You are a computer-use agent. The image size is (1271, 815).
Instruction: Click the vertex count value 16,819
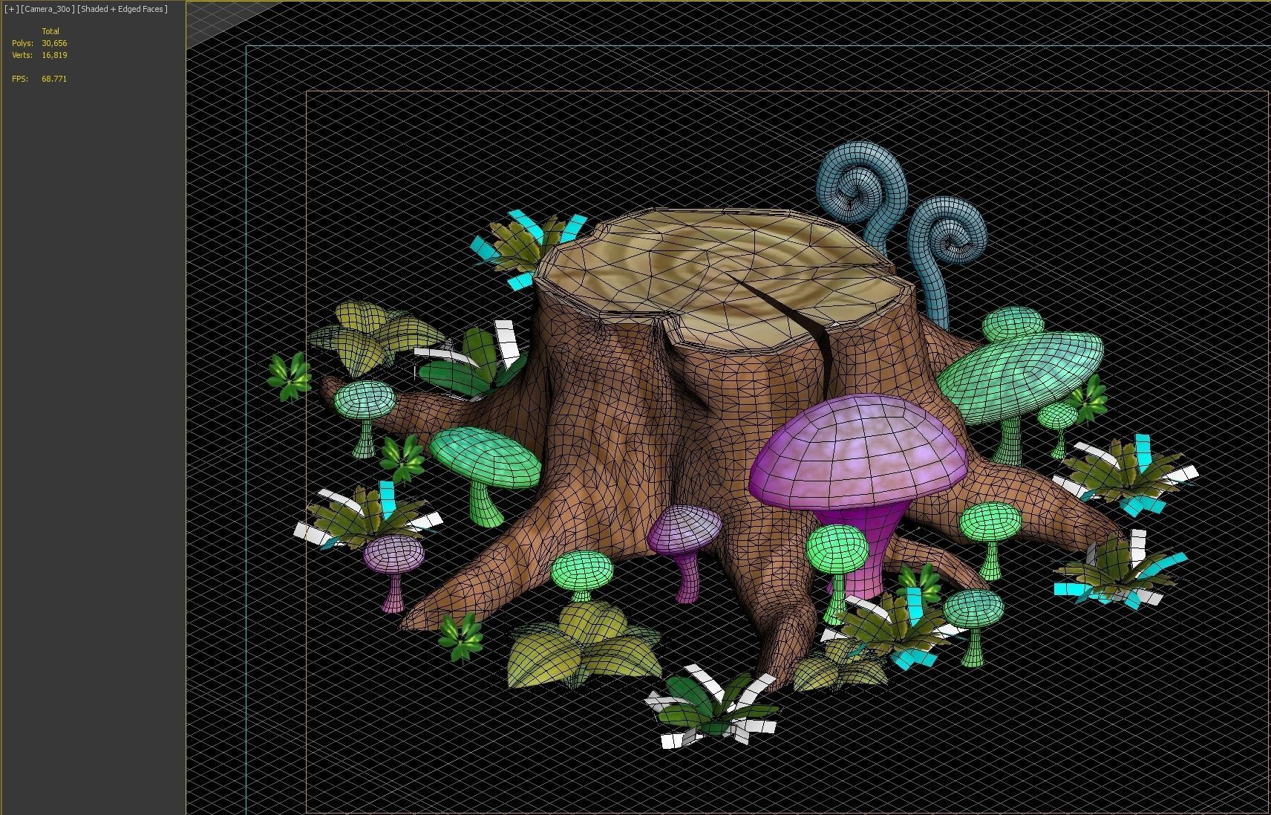[54, 55]
